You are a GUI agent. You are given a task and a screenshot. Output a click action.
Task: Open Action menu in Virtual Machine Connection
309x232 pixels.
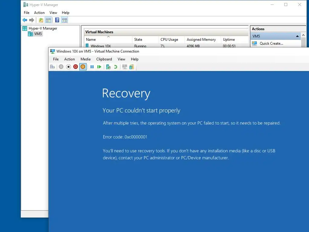coord(69,59)
